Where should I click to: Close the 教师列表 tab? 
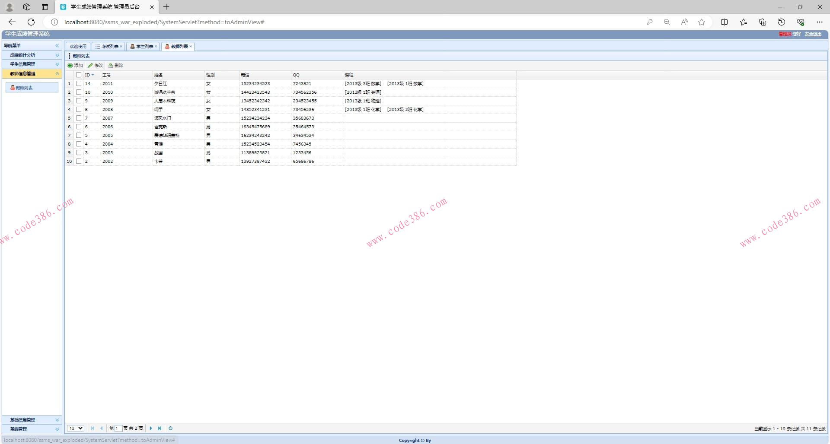click(x=191, y=47)
